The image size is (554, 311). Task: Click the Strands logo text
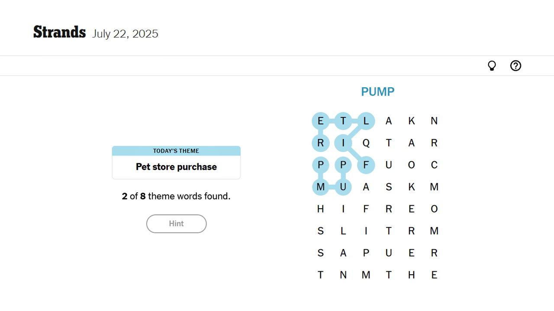59,32
